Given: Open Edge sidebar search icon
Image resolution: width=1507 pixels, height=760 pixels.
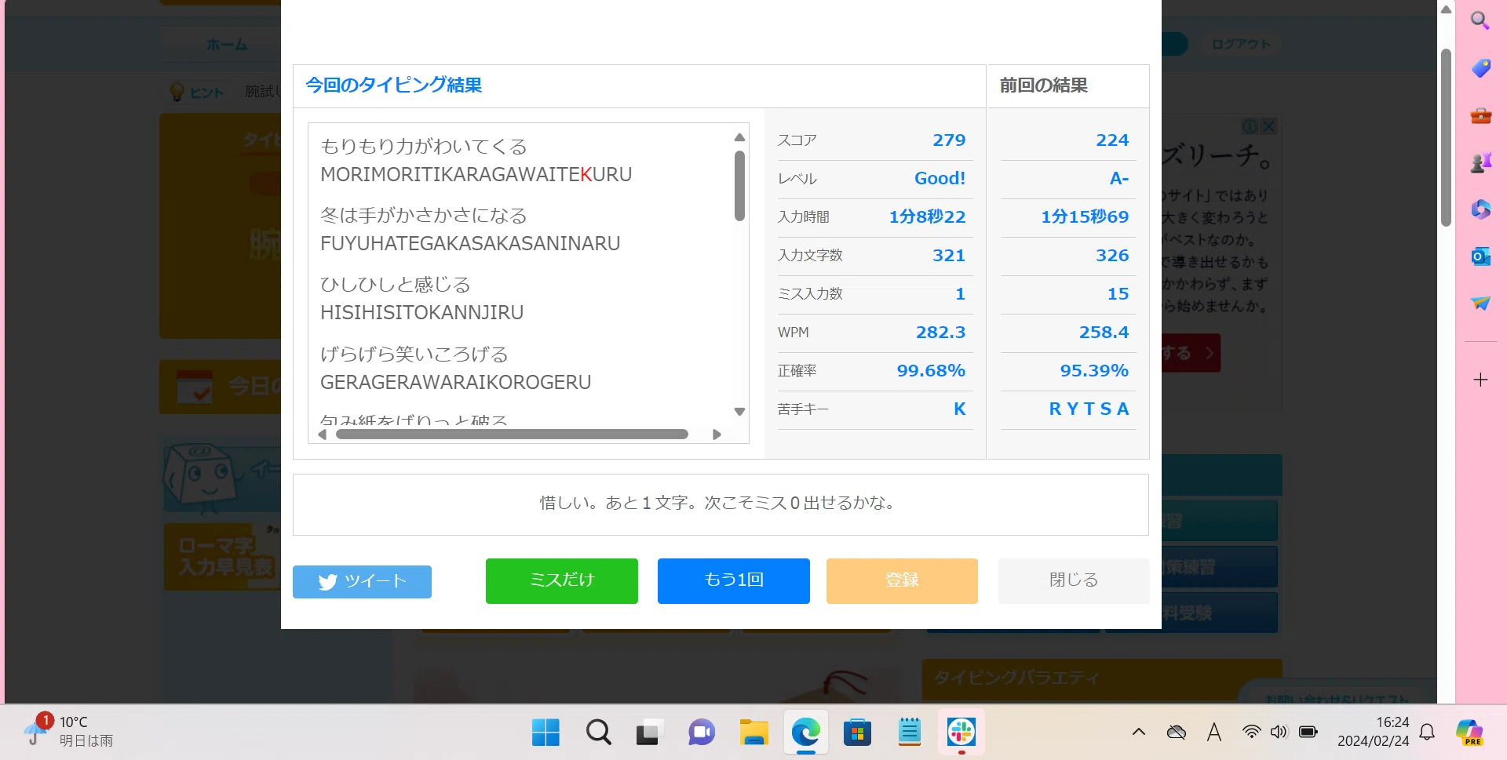Looking at the screenshot, I should tap(1480, 21).
